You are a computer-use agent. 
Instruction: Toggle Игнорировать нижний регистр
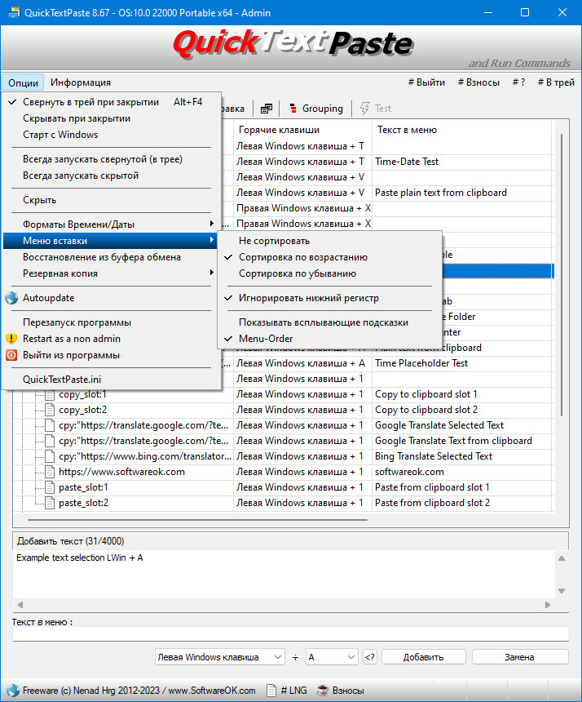pos(330,298)
